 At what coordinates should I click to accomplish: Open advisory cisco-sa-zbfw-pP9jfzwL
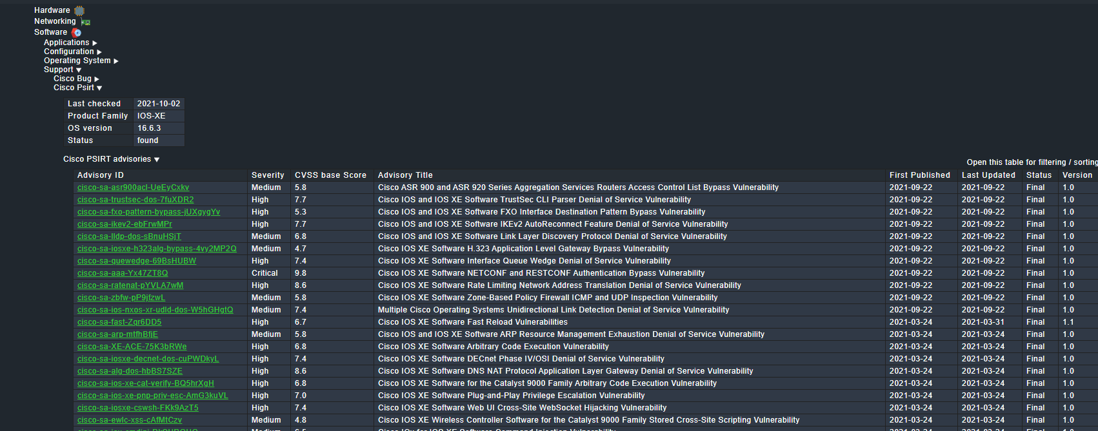121,298
